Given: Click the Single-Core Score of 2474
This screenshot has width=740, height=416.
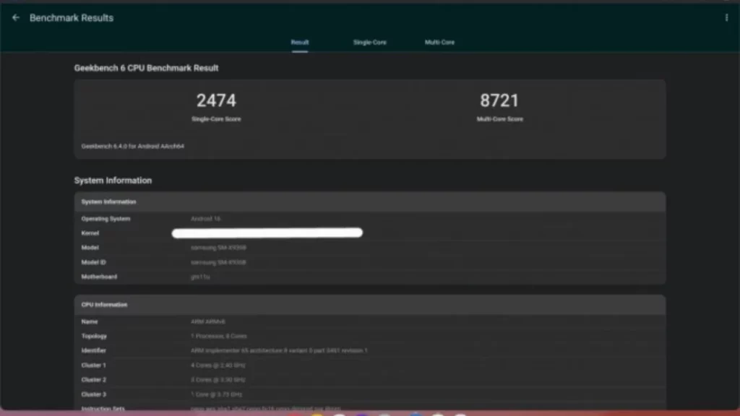Looking at the screenshot, I should point(215,100).
